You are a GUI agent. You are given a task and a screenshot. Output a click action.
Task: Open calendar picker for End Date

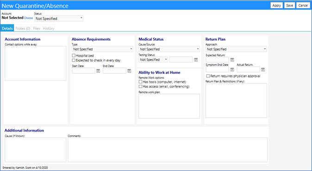click(x=129, y=71)
